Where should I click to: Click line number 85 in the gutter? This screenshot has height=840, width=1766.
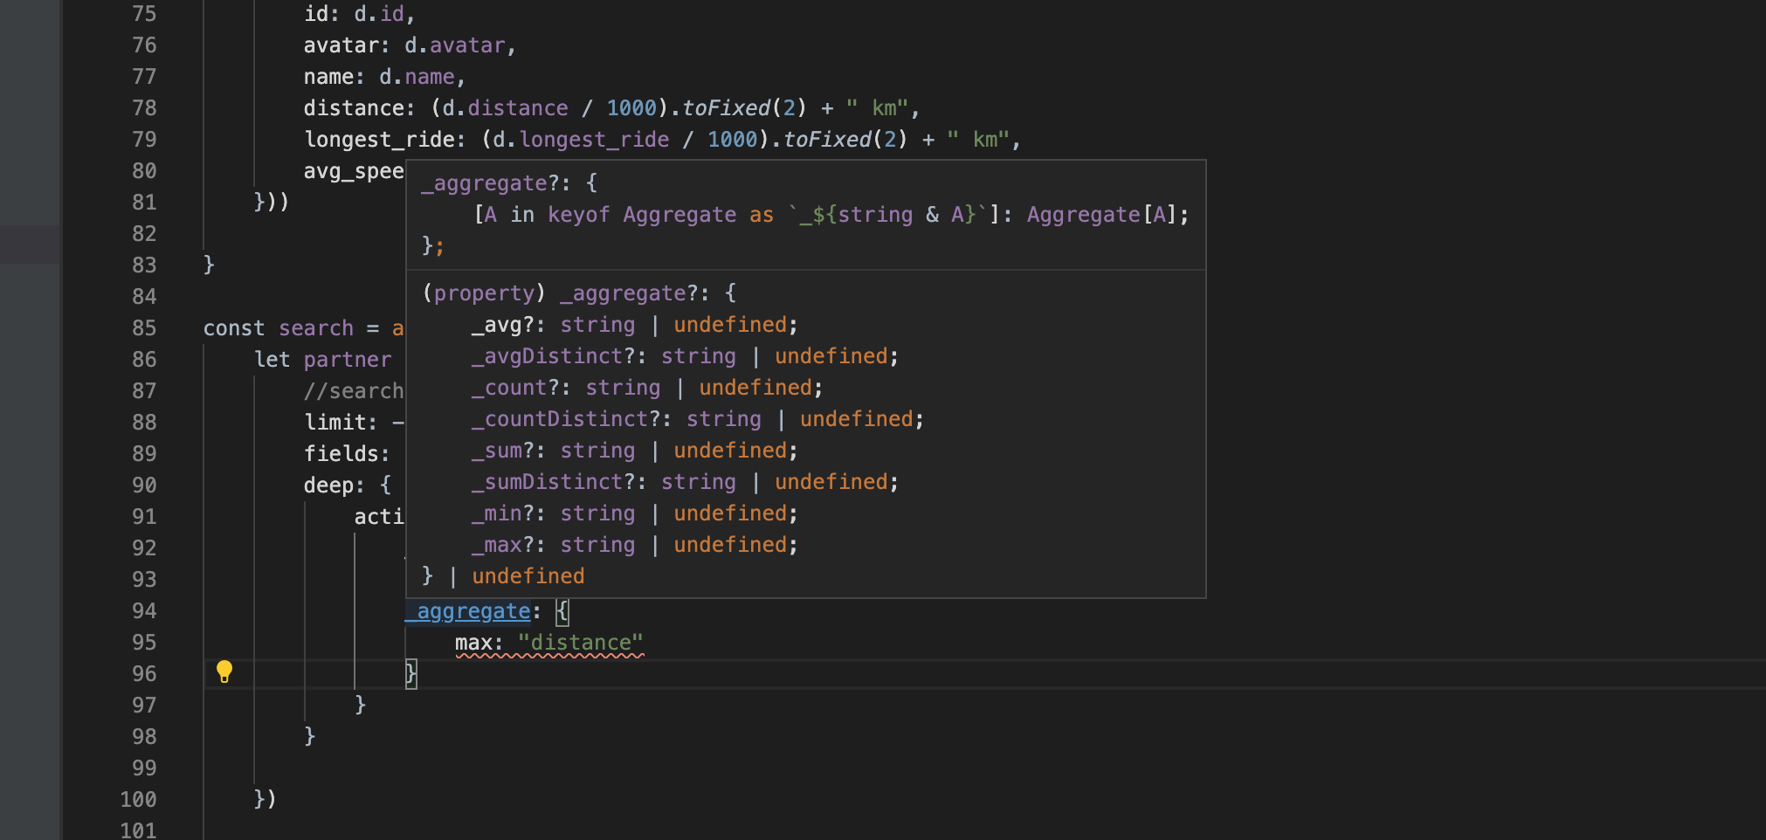(x=144, y=328)
